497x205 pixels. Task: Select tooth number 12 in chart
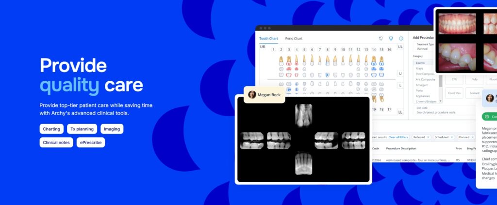[358, 50]
